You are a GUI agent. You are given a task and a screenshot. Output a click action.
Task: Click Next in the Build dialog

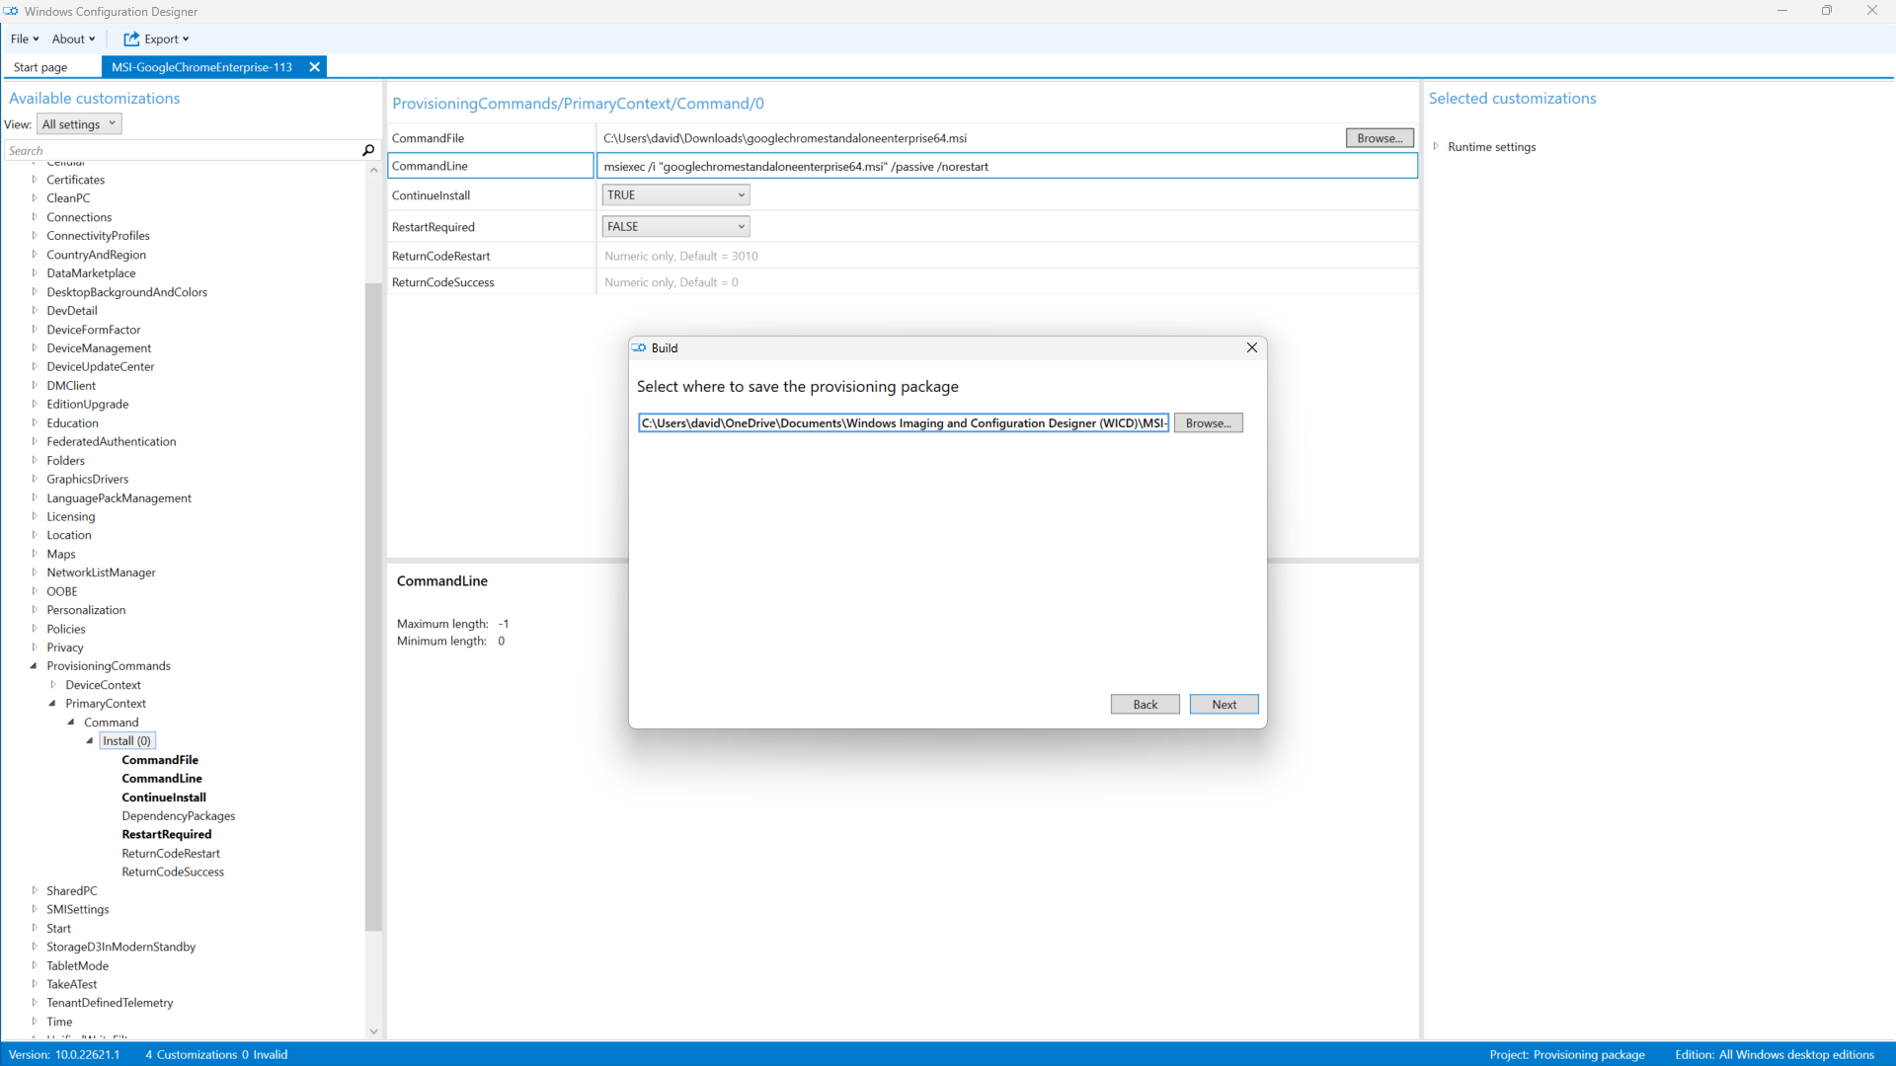[x=1224, y=704]
